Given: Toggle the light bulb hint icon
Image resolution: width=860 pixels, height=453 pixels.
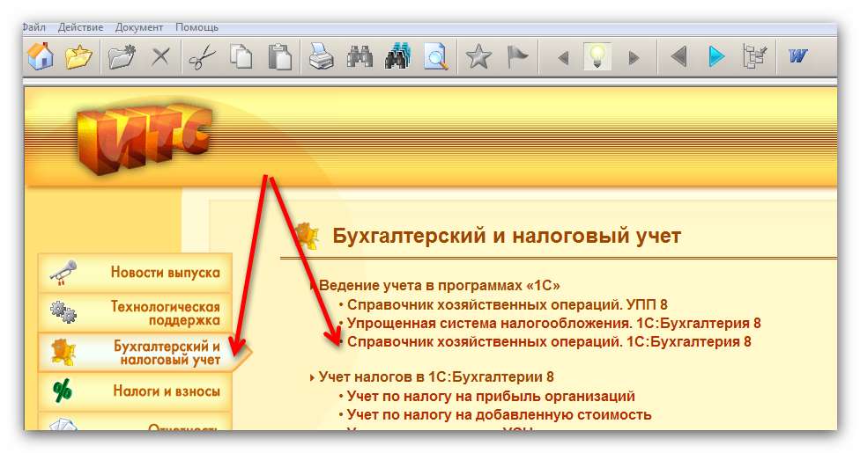Looking at the screenshot, I should tap(597, 56).
